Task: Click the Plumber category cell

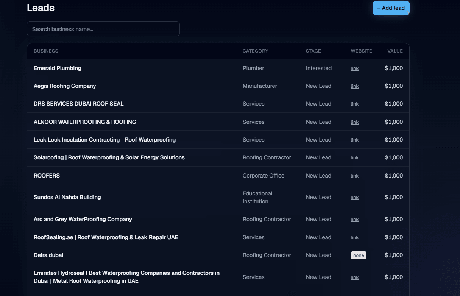Action: (253, 68)
